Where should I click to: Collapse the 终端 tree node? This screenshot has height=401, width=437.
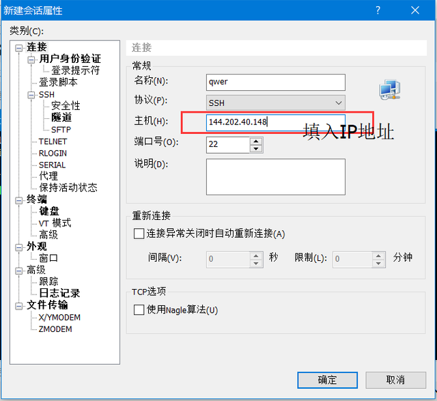(x=19, y=200)
